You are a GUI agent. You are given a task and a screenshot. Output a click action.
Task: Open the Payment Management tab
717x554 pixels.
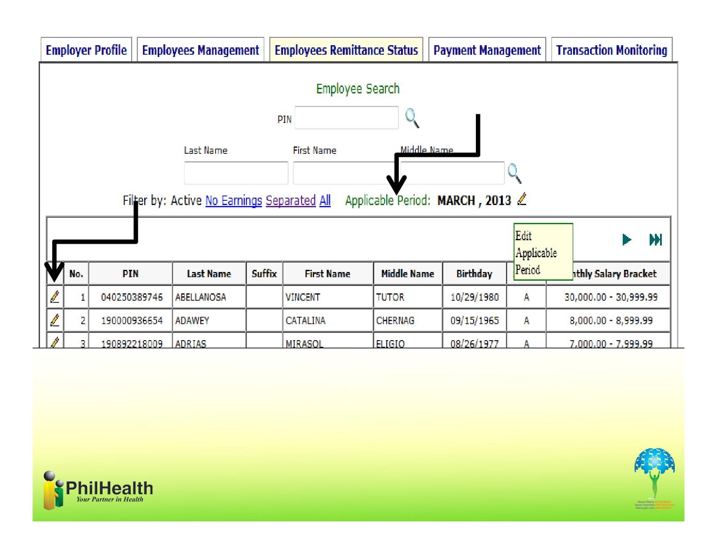(487, 50)
